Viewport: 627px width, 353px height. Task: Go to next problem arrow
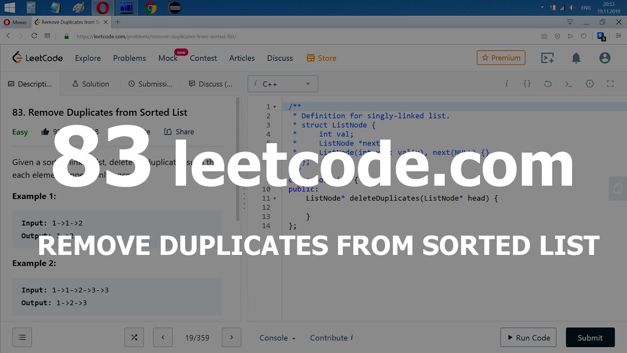tap(232, 337)
